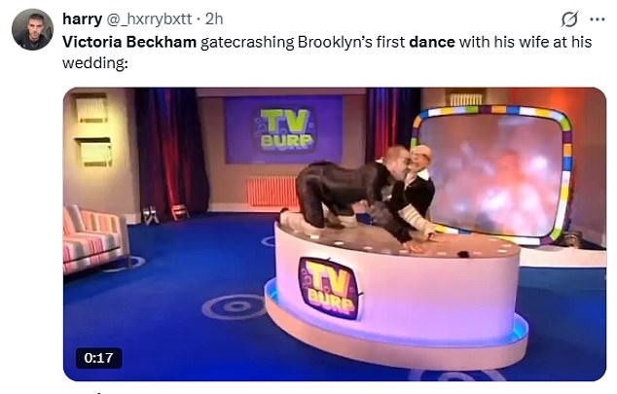Click the @_hxrrybxtt handle

[149, 18]
